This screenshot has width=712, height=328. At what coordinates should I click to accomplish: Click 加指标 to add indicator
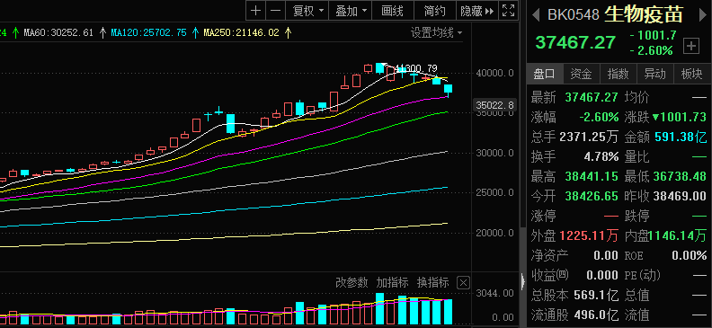point(392,283)
